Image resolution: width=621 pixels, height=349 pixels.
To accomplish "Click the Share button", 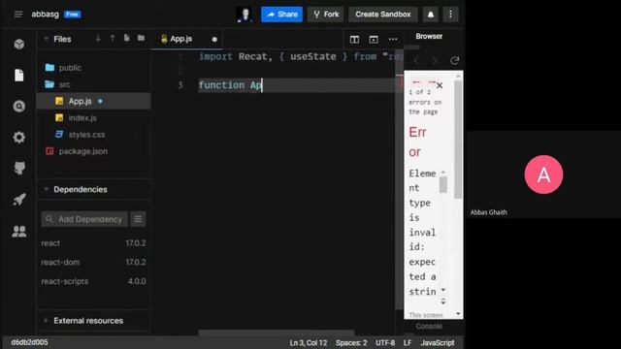I will (x=281, y=15).
